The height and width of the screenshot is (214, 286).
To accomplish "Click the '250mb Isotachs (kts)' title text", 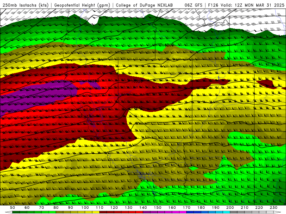I will 25,5.
